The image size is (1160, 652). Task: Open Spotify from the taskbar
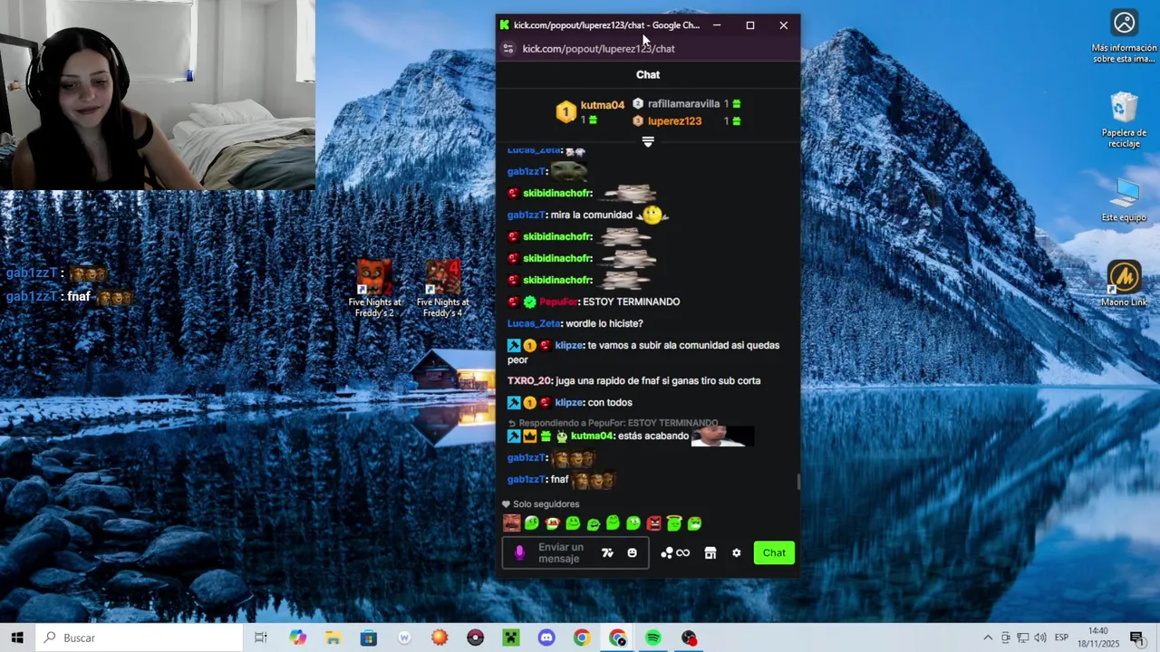point(653,638)
